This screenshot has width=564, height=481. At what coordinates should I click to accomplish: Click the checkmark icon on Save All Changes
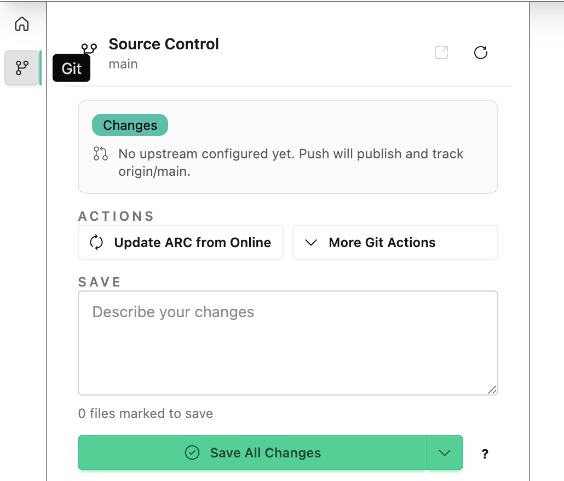[x=192, y=453]
